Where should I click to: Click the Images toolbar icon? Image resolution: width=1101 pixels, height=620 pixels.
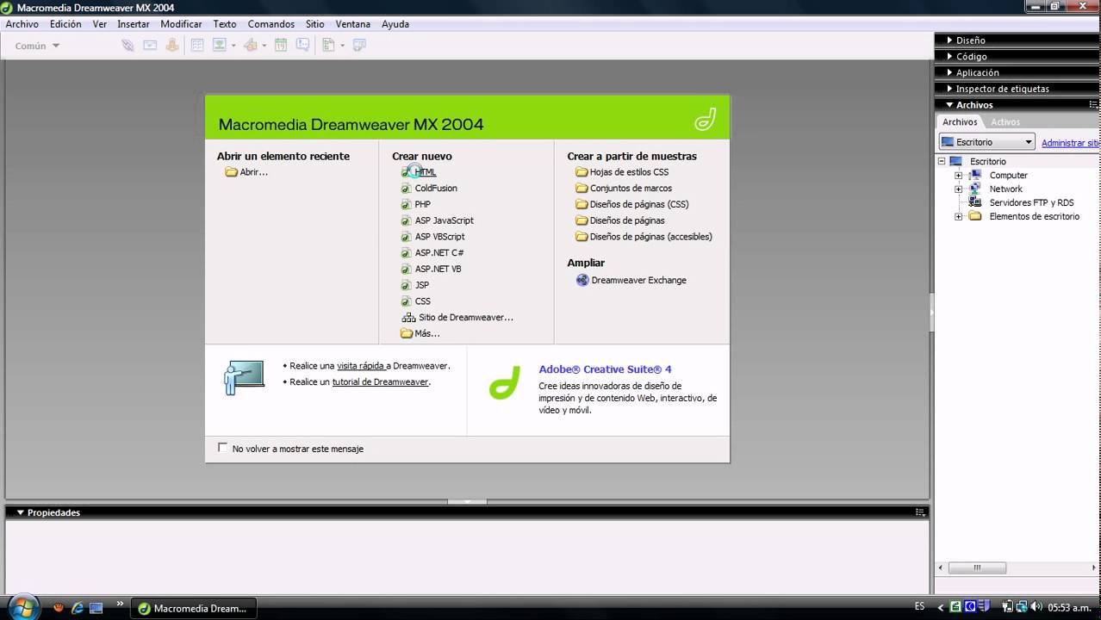coord(220,46)
